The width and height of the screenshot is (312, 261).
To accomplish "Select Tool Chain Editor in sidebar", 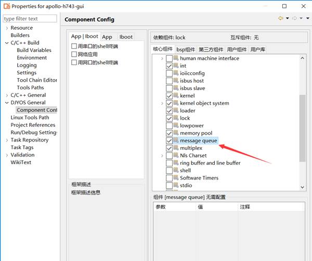I will click(36, 80).
